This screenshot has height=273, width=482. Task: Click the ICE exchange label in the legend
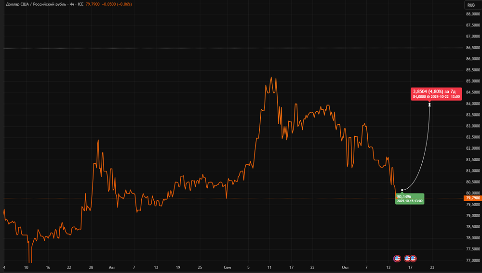pyautogui.click(x=80, y=4)
